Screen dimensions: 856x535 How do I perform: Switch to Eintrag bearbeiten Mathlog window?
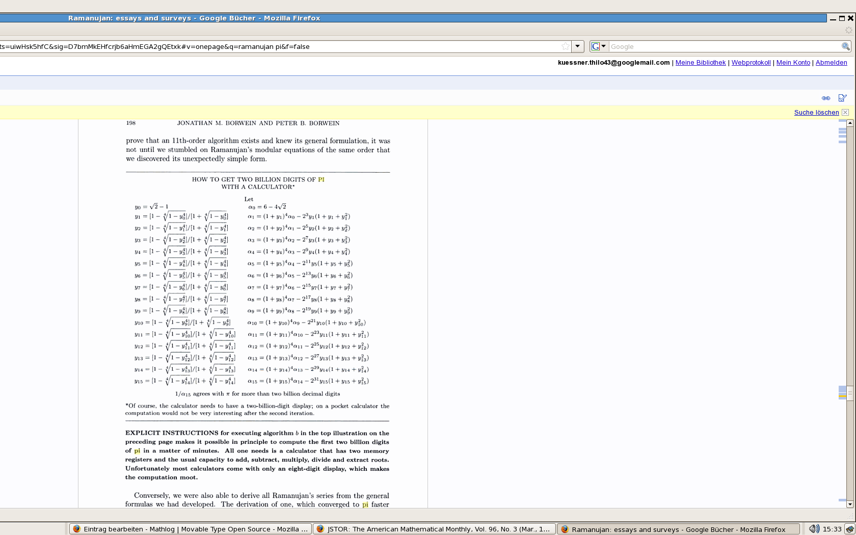[190, 529]
